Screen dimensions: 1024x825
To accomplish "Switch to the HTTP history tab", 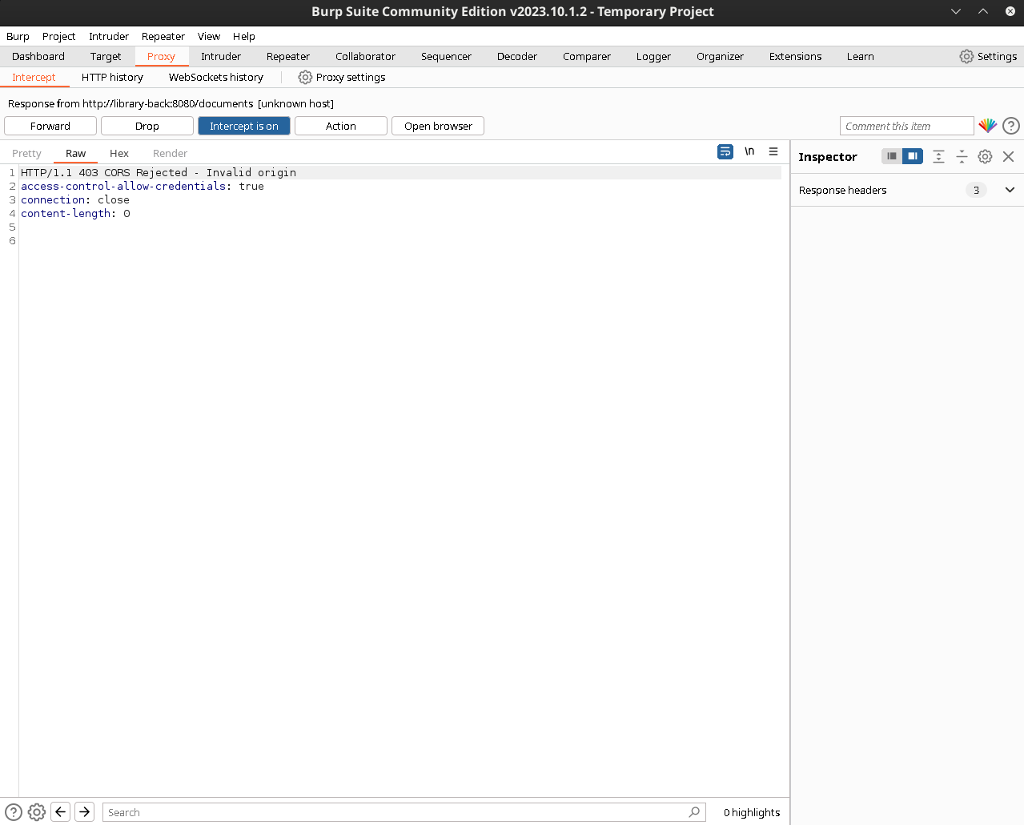I will [x=112, y=77].
